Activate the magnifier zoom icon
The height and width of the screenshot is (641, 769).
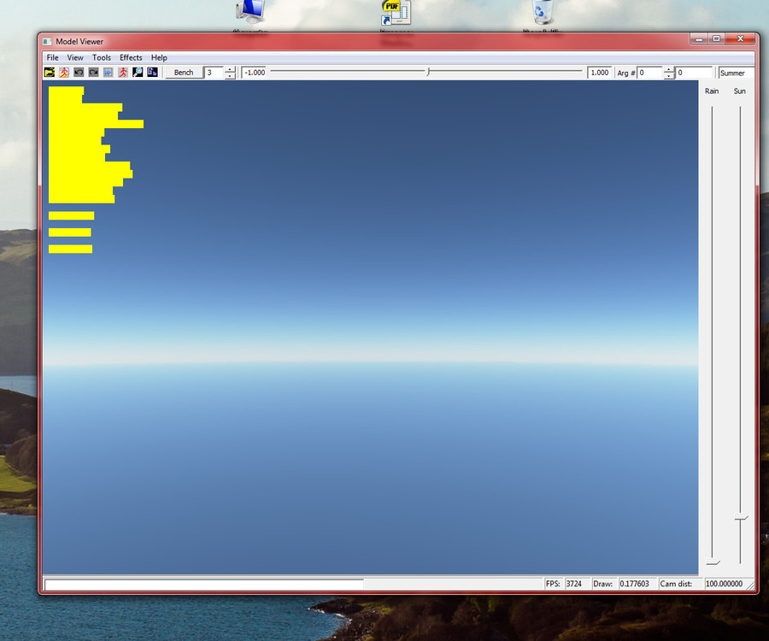pos(139,73)
